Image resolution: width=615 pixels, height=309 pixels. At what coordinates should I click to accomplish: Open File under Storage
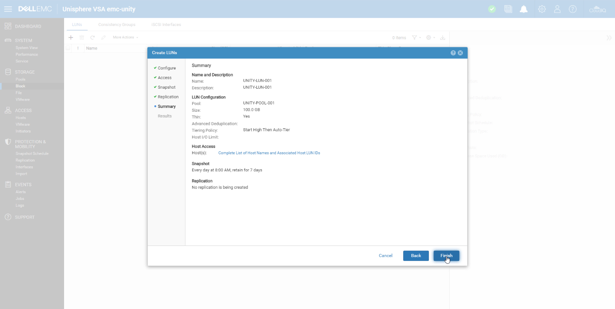(x=19, y=93)
